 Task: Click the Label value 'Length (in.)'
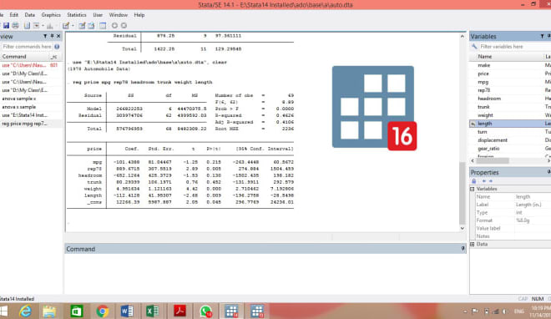click(x=528, y=205)
